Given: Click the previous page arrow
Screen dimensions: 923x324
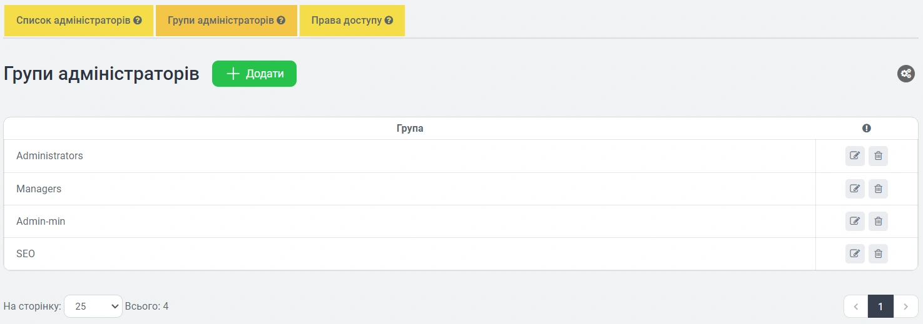Looking at the screenshot, I should (855, 307).
